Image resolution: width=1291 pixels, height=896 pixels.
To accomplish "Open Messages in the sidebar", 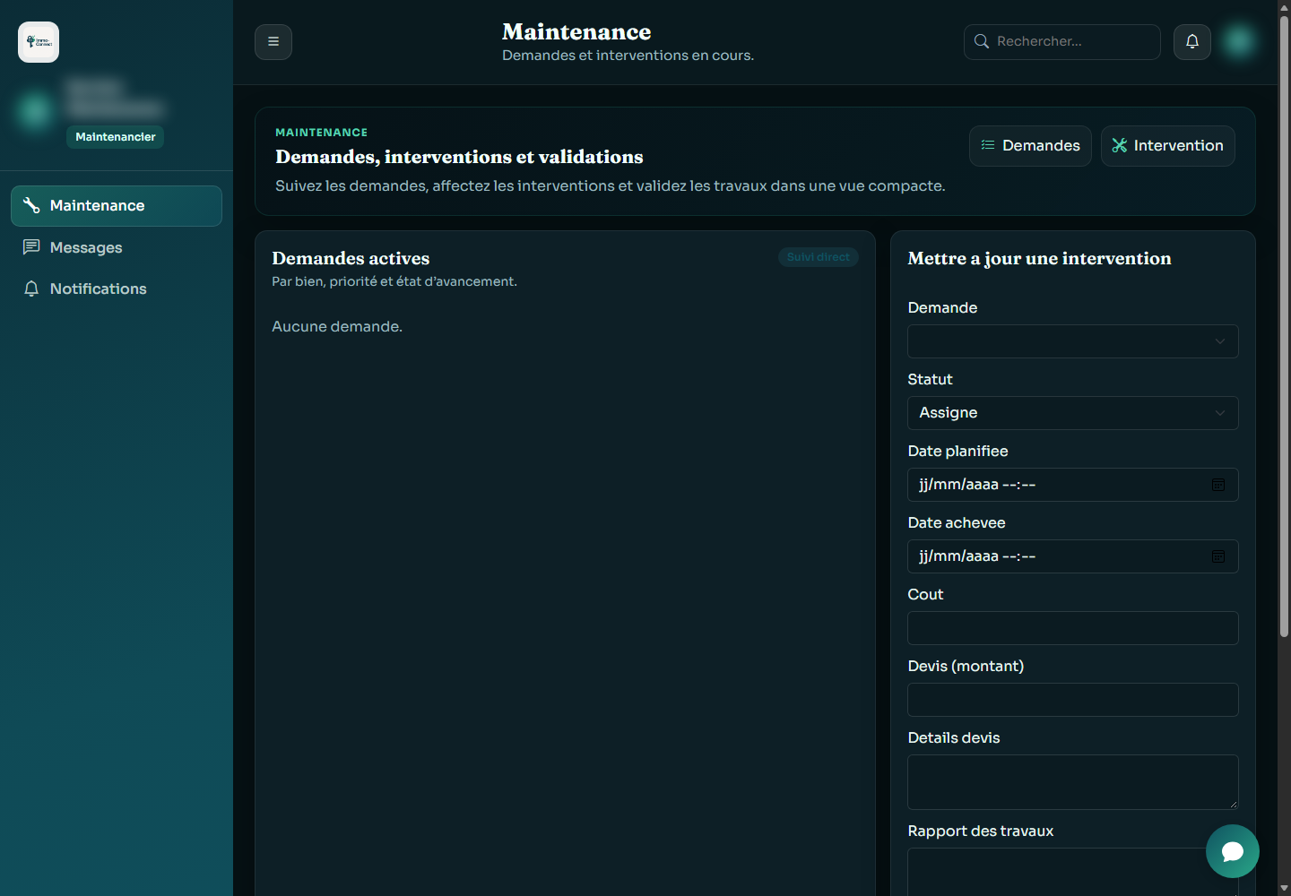I will pos(117,247).
